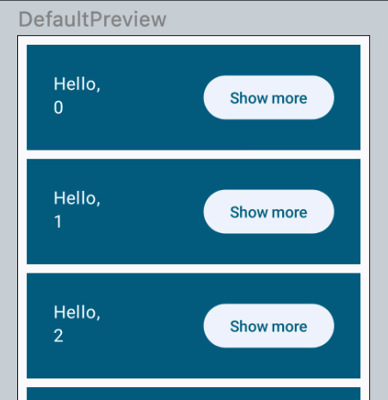Click the white gap between the Hello, 1 and Hello, 2 cards

194,268
